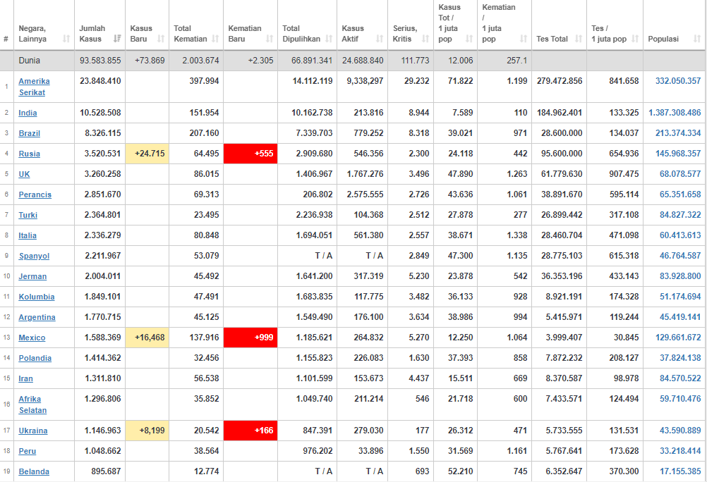707x482 pixels.
Task: Select the red +166 new deaths cell
Action: point(250,431)
